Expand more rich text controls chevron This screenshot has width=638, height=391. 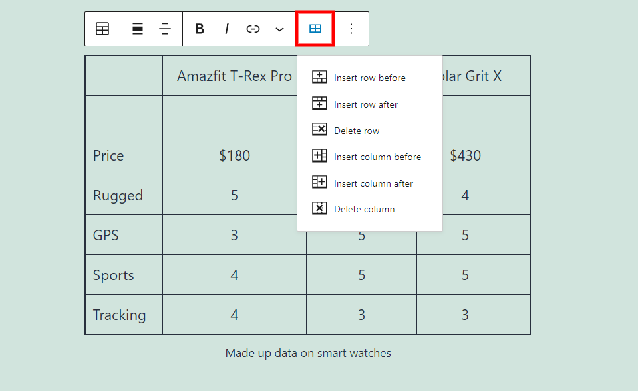coord(279,29)
